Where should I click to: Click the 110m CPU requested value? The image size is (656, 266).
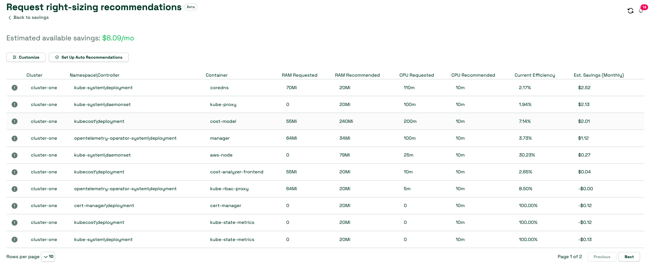409,88
